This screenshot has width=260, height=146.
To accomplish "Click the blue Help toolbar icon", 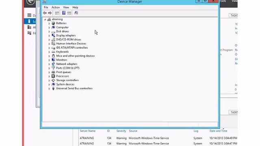I will pos(64,13).
